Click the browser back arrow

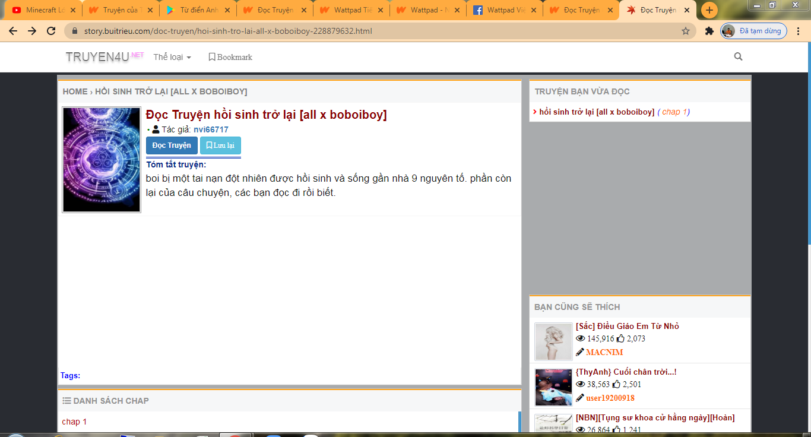(13, 31)
